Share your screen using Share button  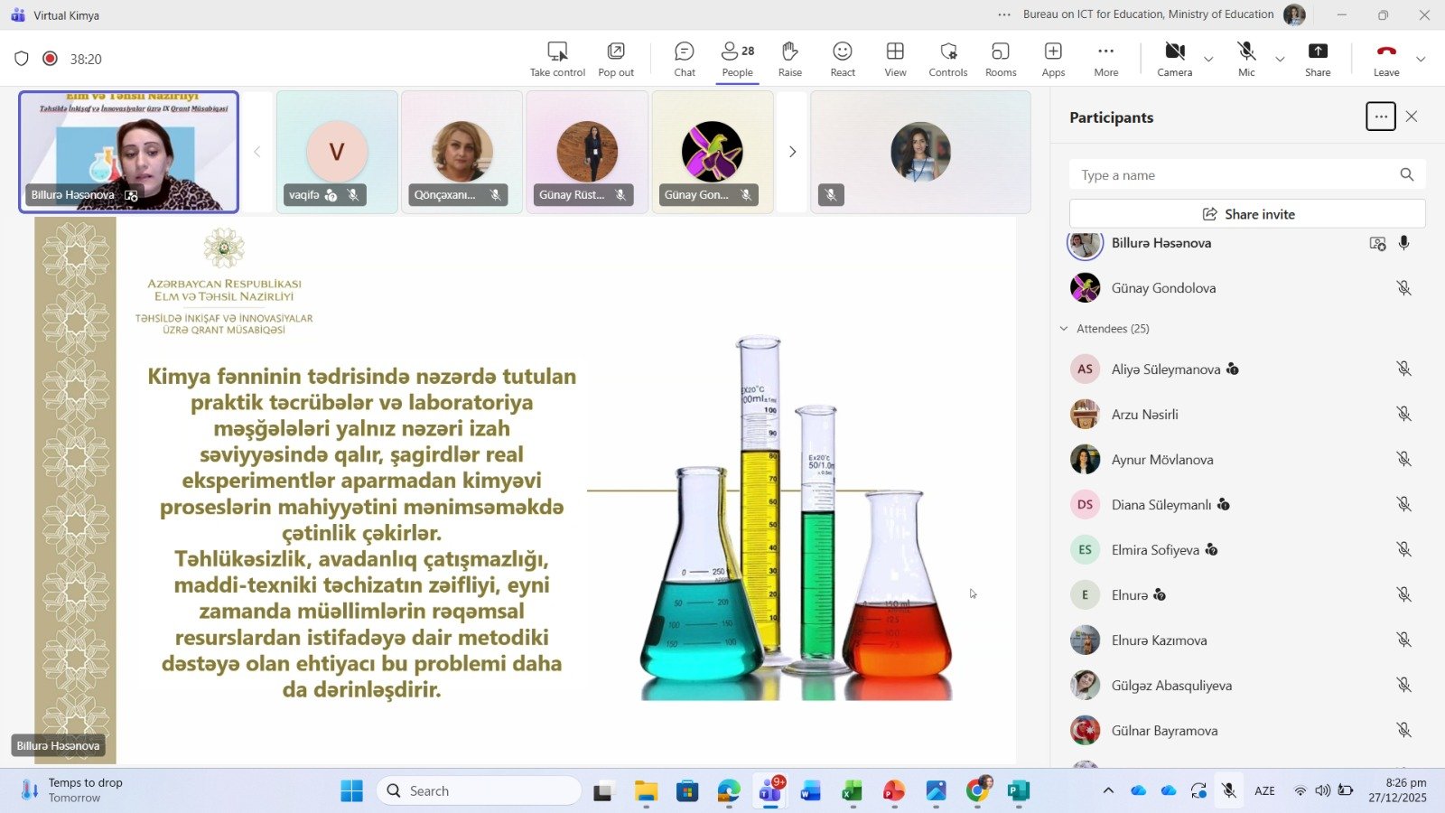click(1318, 59)
